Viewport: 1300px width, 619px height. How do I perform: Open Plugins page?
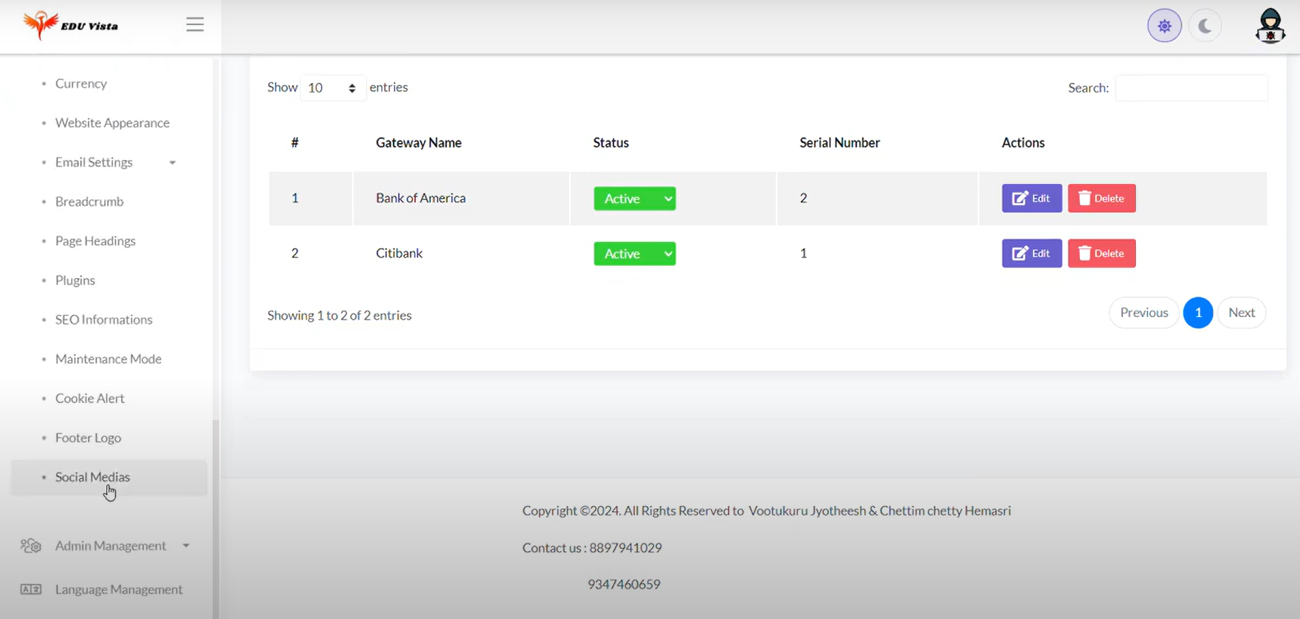click(x=75, y=280)
